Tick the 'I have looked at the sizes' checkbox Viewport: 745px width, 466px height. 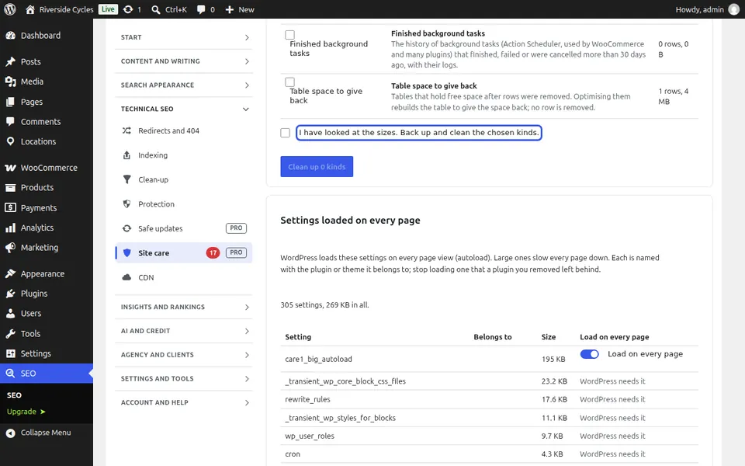(285, 133)
